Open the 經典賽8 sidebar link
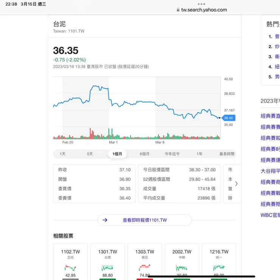 coord(270,149)
